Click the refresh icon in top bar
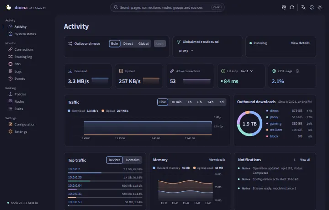 [292, 7]
